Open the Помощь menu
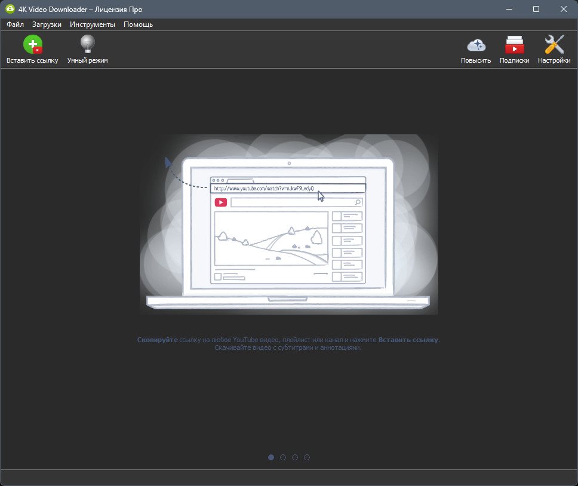578x486 pixels. coord(139,24)
